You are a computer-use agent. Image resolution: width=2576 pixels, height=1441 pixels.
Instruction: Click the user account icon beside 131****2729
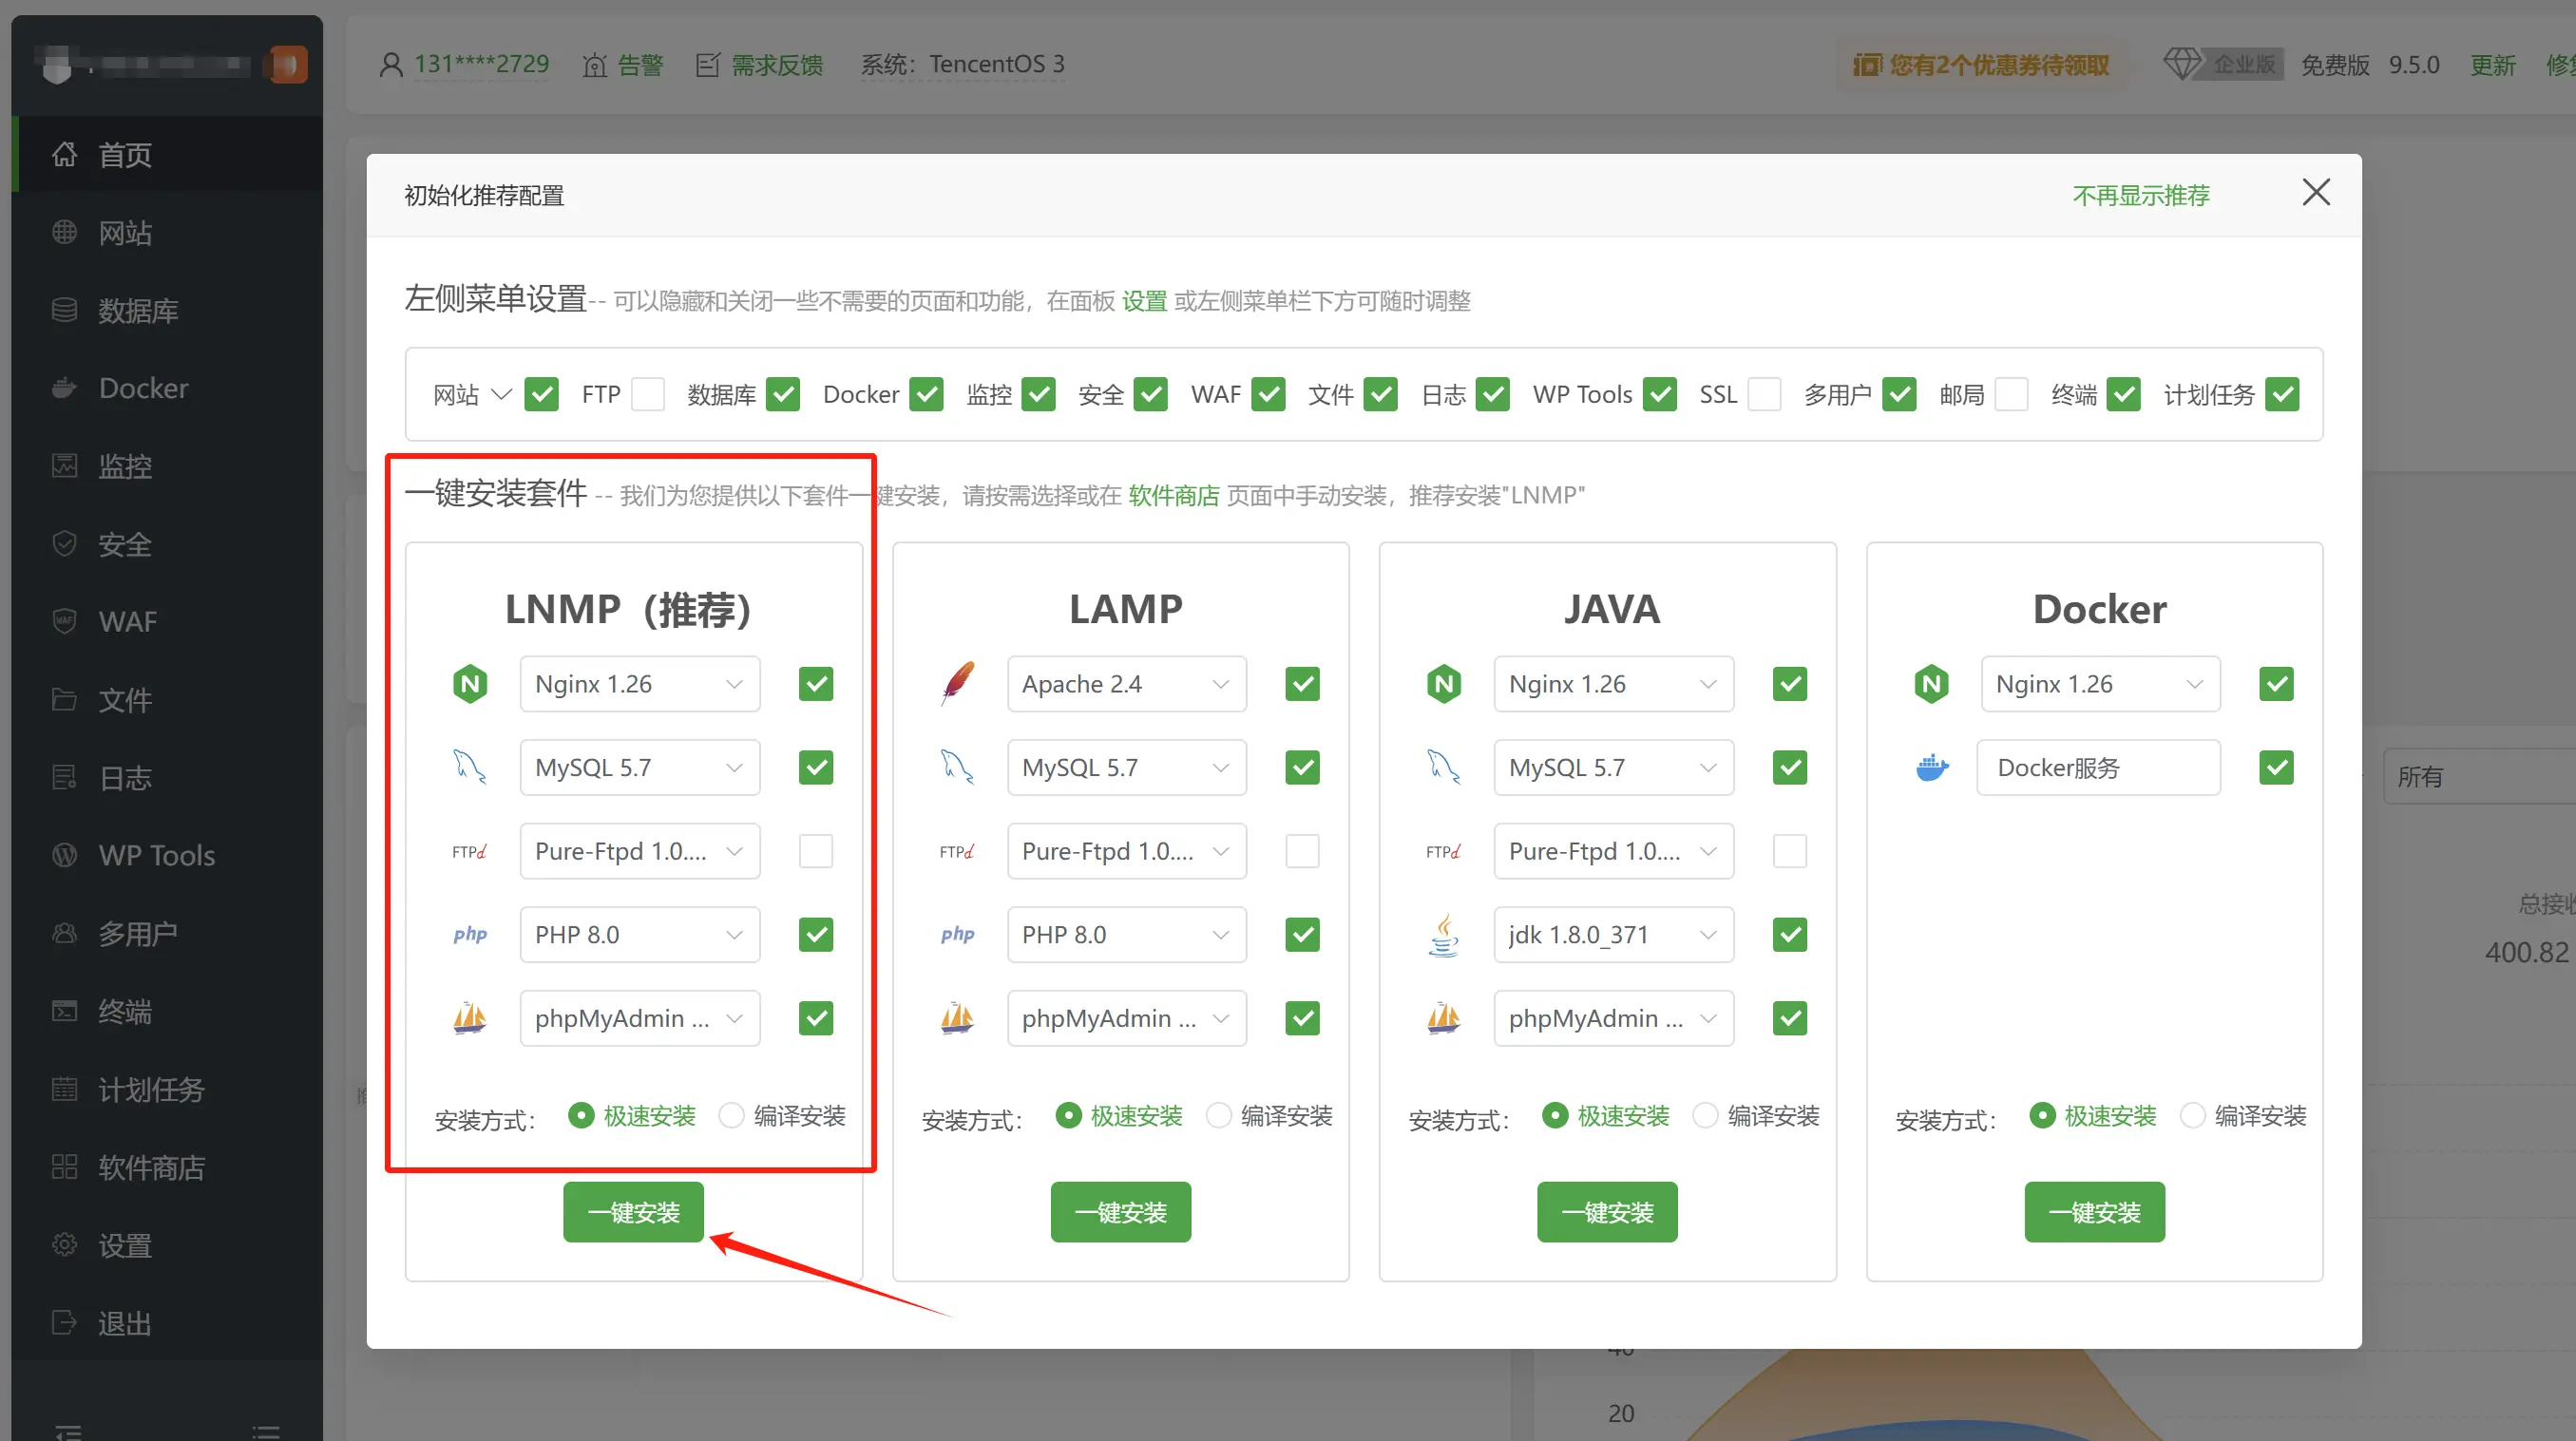391,65
